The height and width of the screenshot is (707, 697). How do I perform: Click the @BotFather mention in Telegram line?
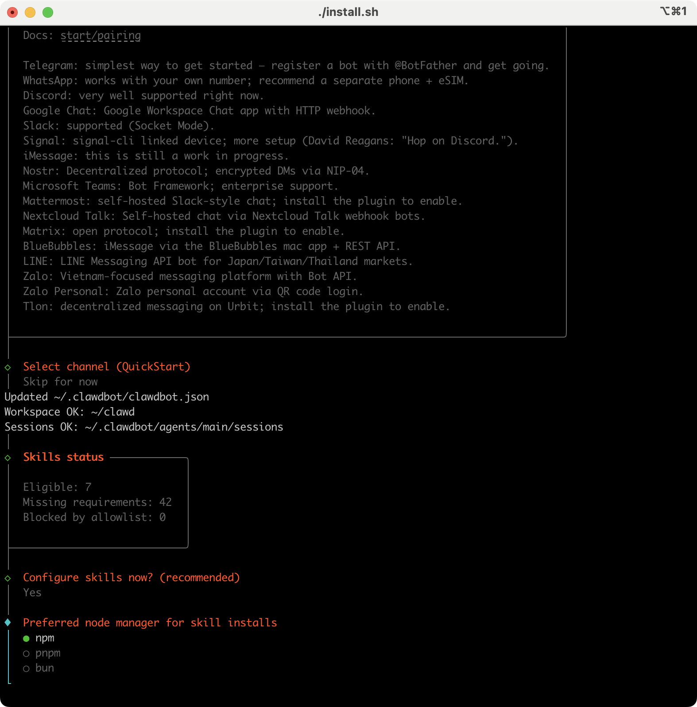pyautogui.click(x=426, y=66)
